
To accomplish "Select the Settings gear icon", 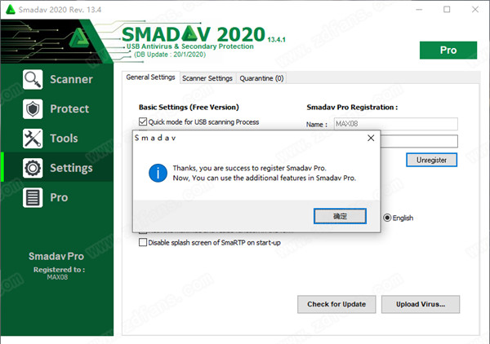I will tap(33, 168).
